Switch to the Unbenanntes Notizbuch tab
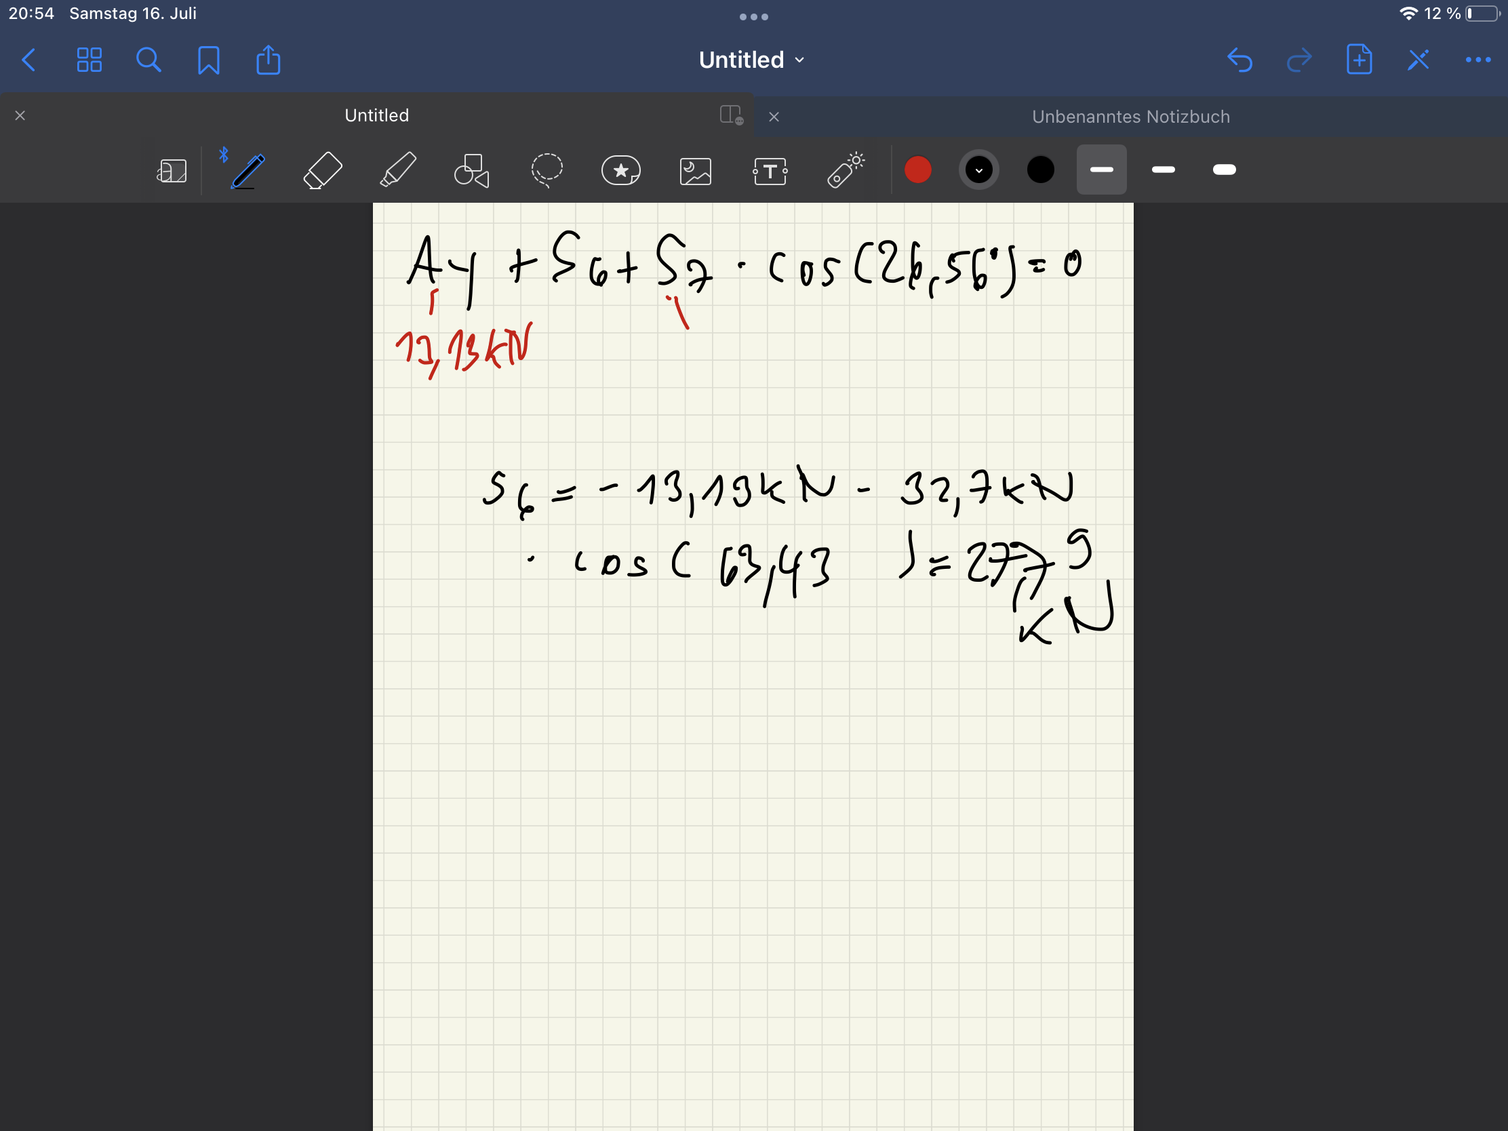This screenshot has height=1131, width=1508. [1131, 117]
